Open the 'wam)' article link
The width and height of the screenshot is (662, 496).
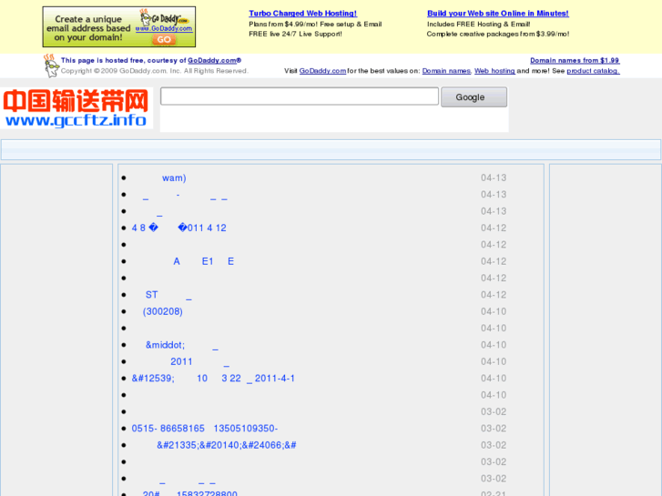coord(174,178)
